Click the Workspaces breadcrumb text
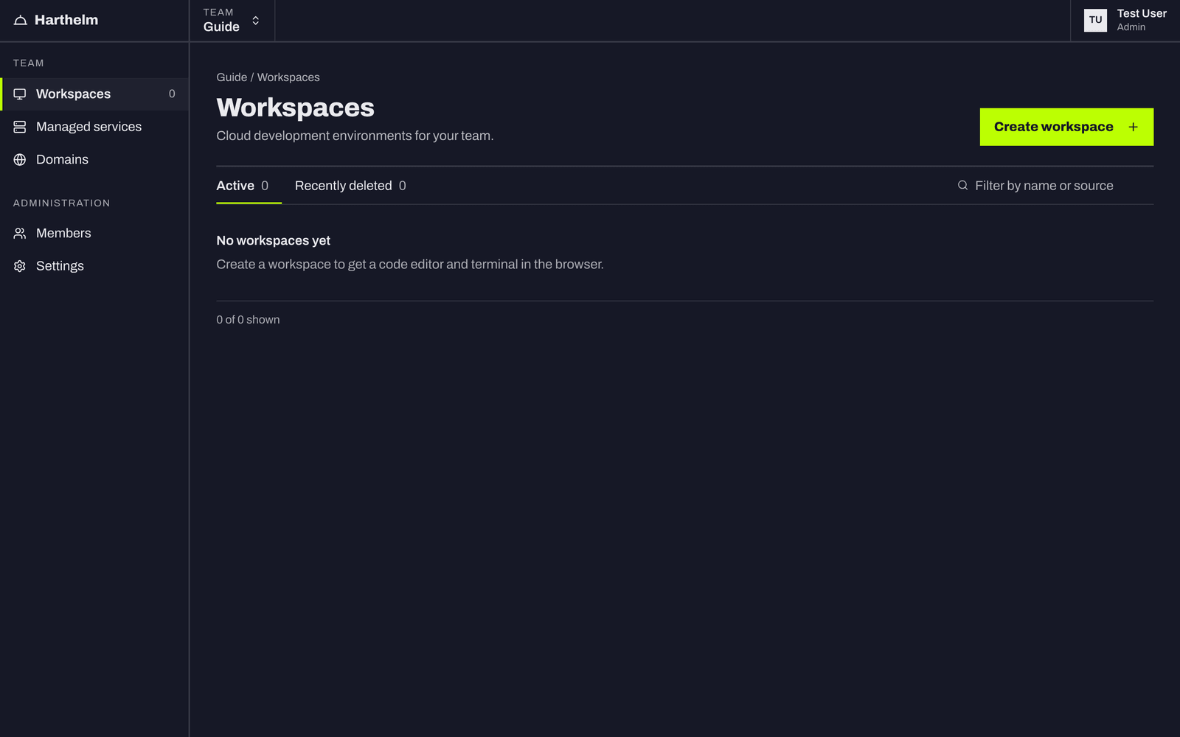The height and width of the screenshot is (737, 1180). 288,77
